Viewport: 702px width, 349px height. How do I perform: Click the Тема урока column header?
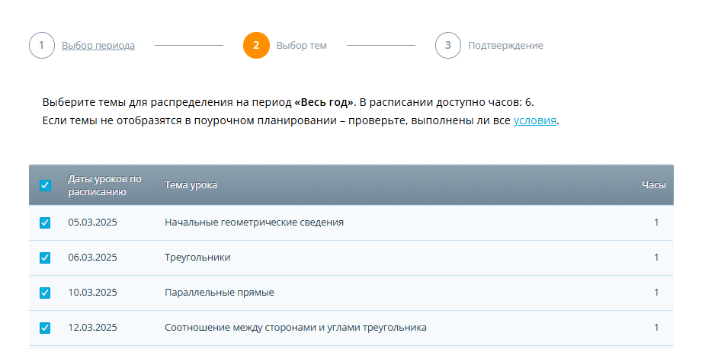click(191, 185)
